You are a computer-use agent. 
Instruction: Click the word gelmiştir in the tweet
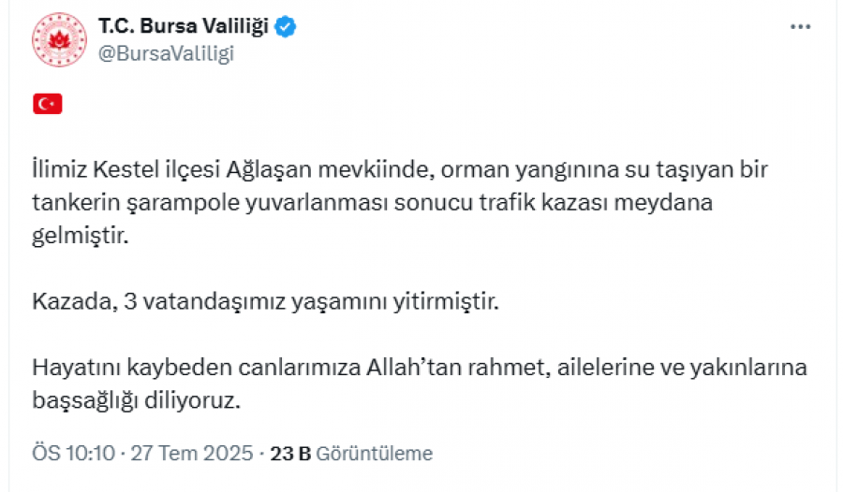pyautogui.click(x=81, y=236)
